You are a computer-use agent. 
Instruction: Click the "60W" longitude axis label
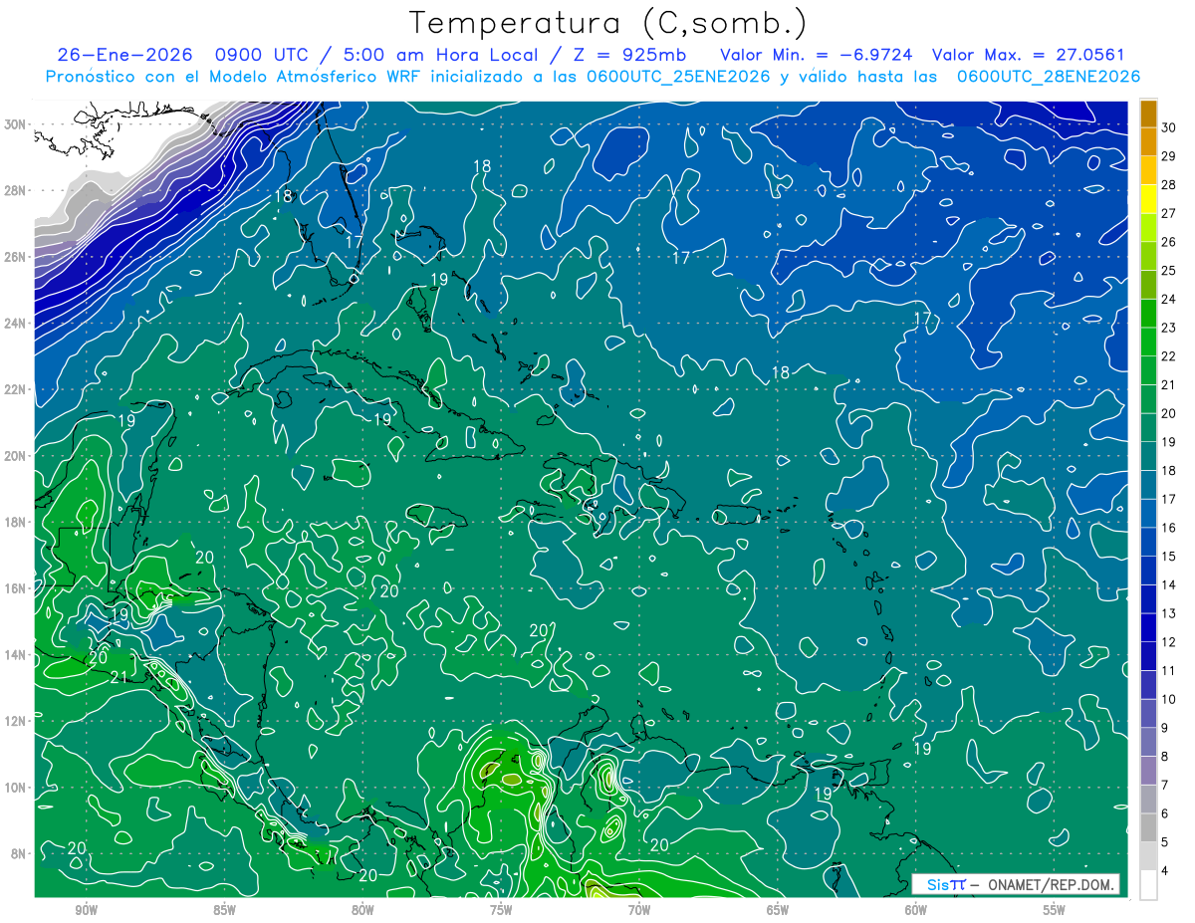916,910
